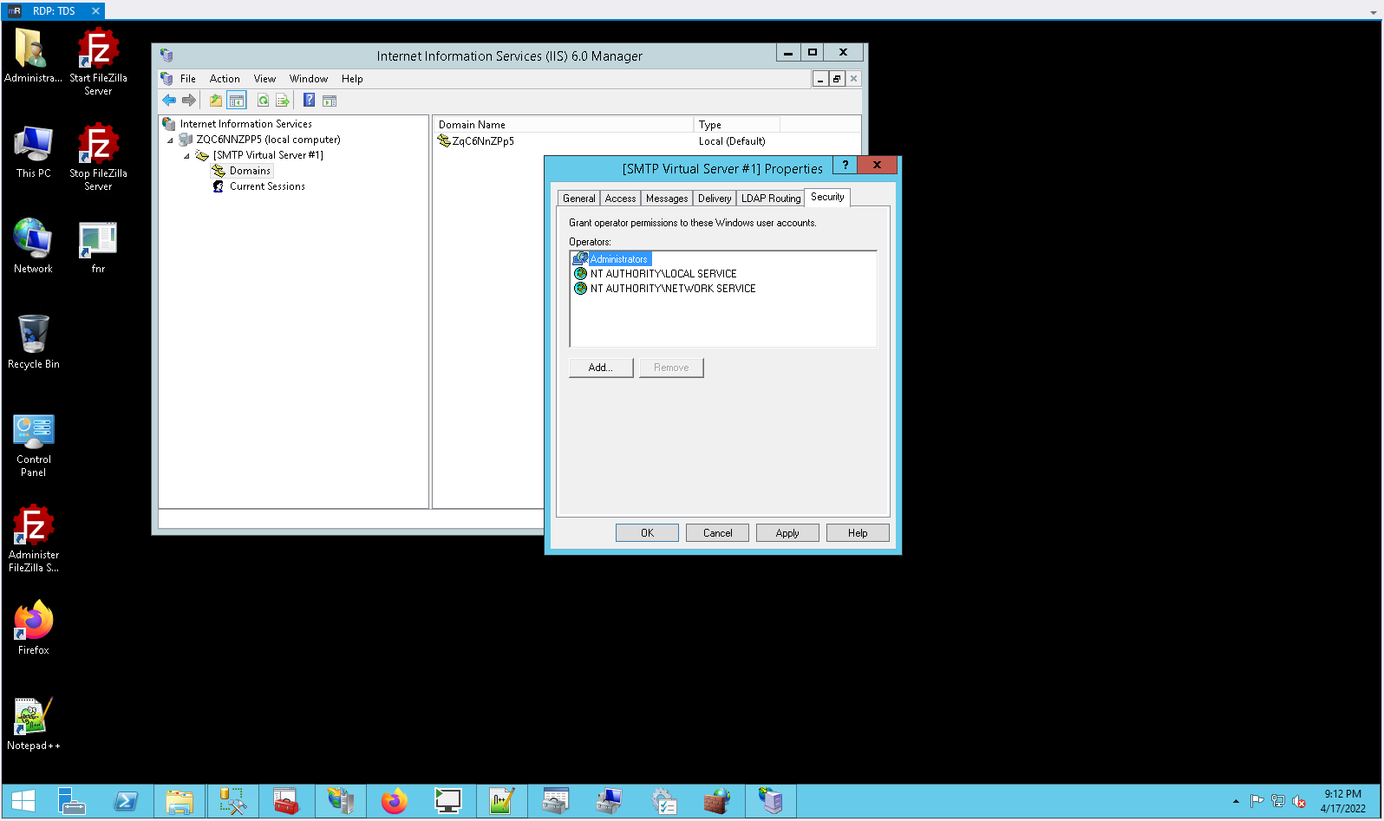The image size is (1384, 821).
Task: Click the IIS Manager taskbar button
Action: click(771, 801)
